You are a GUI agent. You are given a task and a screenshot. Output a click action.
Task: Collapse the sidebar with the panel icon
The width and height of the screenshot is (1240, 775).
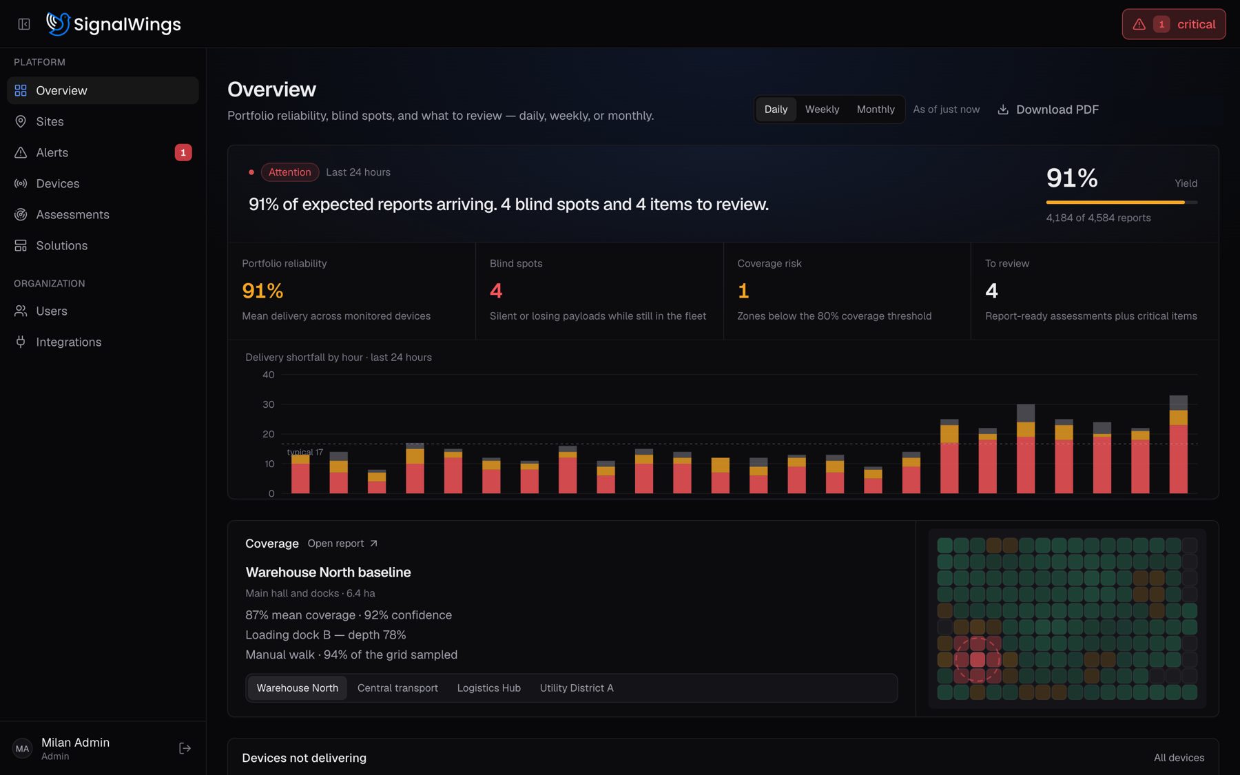click(x=24, y=24)
